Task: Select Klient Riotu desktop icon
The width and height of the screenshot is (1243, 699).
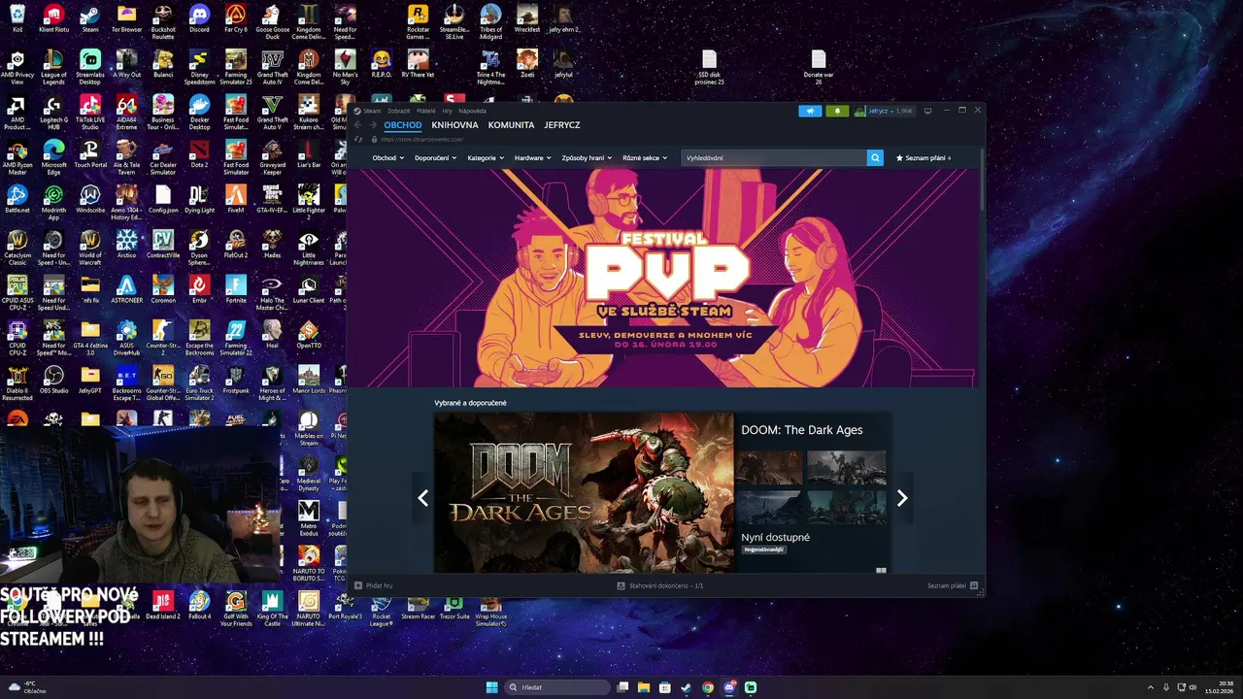Action: click(x=53, y=19)
